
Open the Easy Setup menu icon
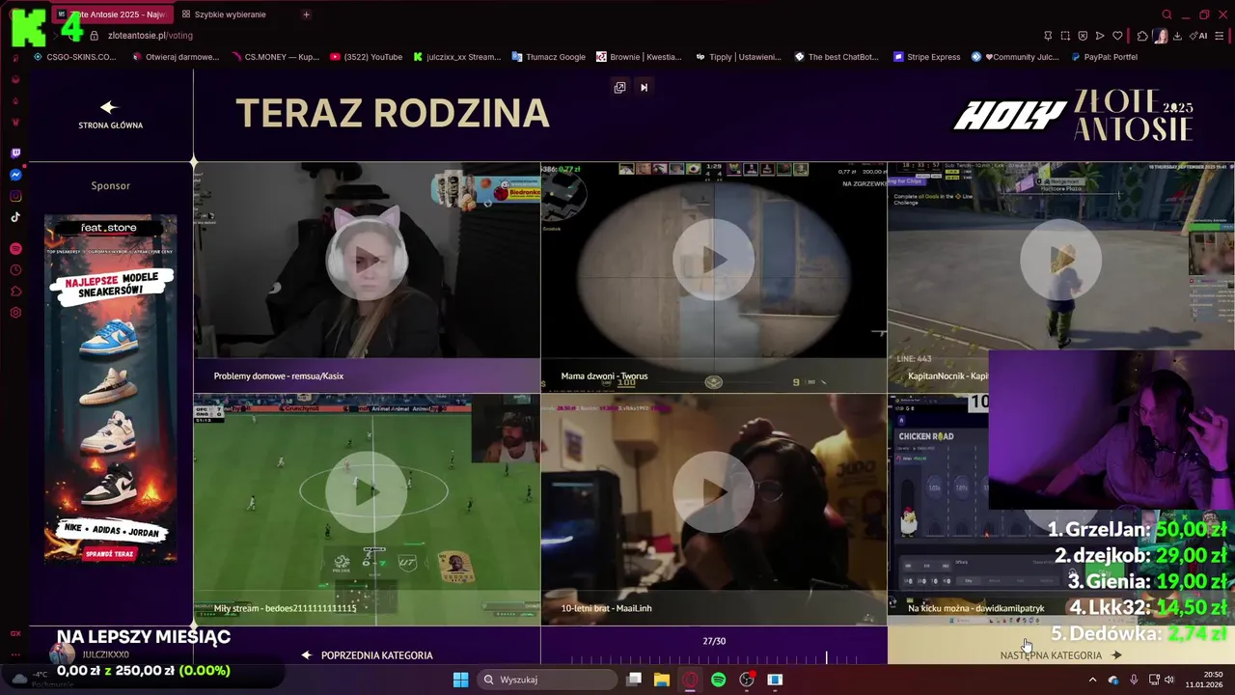click(1220, 36)
